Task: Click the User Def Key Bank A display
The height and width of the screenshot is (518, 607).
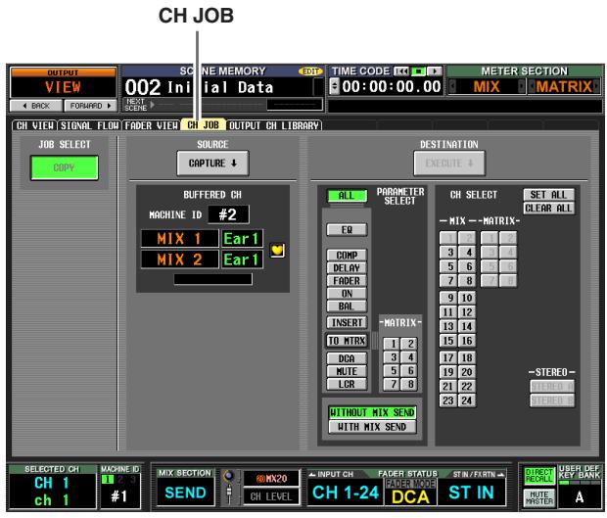Action: coord(579,496)
